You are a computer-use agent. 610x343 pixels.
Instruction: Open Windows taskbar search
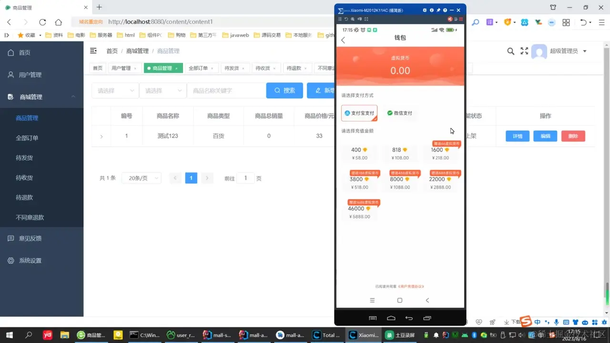tap(29, 335)
